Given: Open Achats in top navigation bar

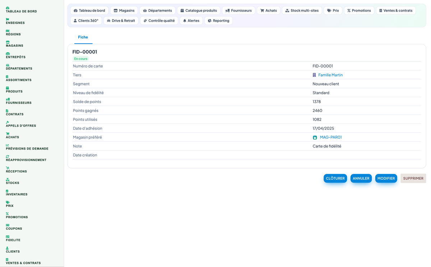Looking at the screenshot, I should [x=269, y=10].
